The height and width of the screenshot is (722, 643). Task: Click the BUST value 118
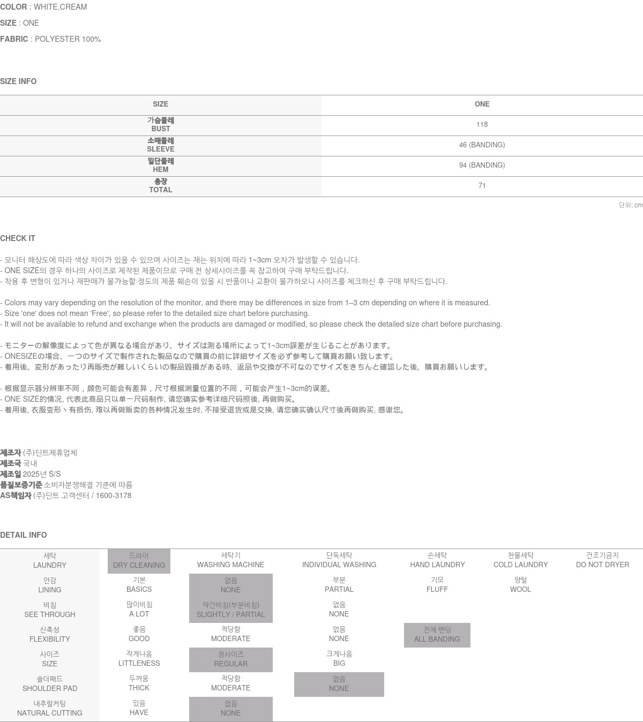coord(482,125)
